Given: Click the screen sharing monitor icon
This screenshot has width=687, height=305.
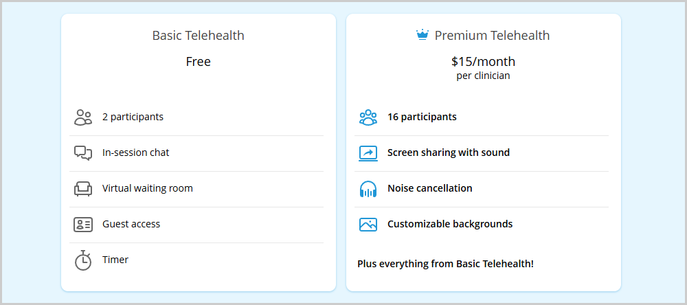Looking at the screenshot, I should tap(368, 153).
